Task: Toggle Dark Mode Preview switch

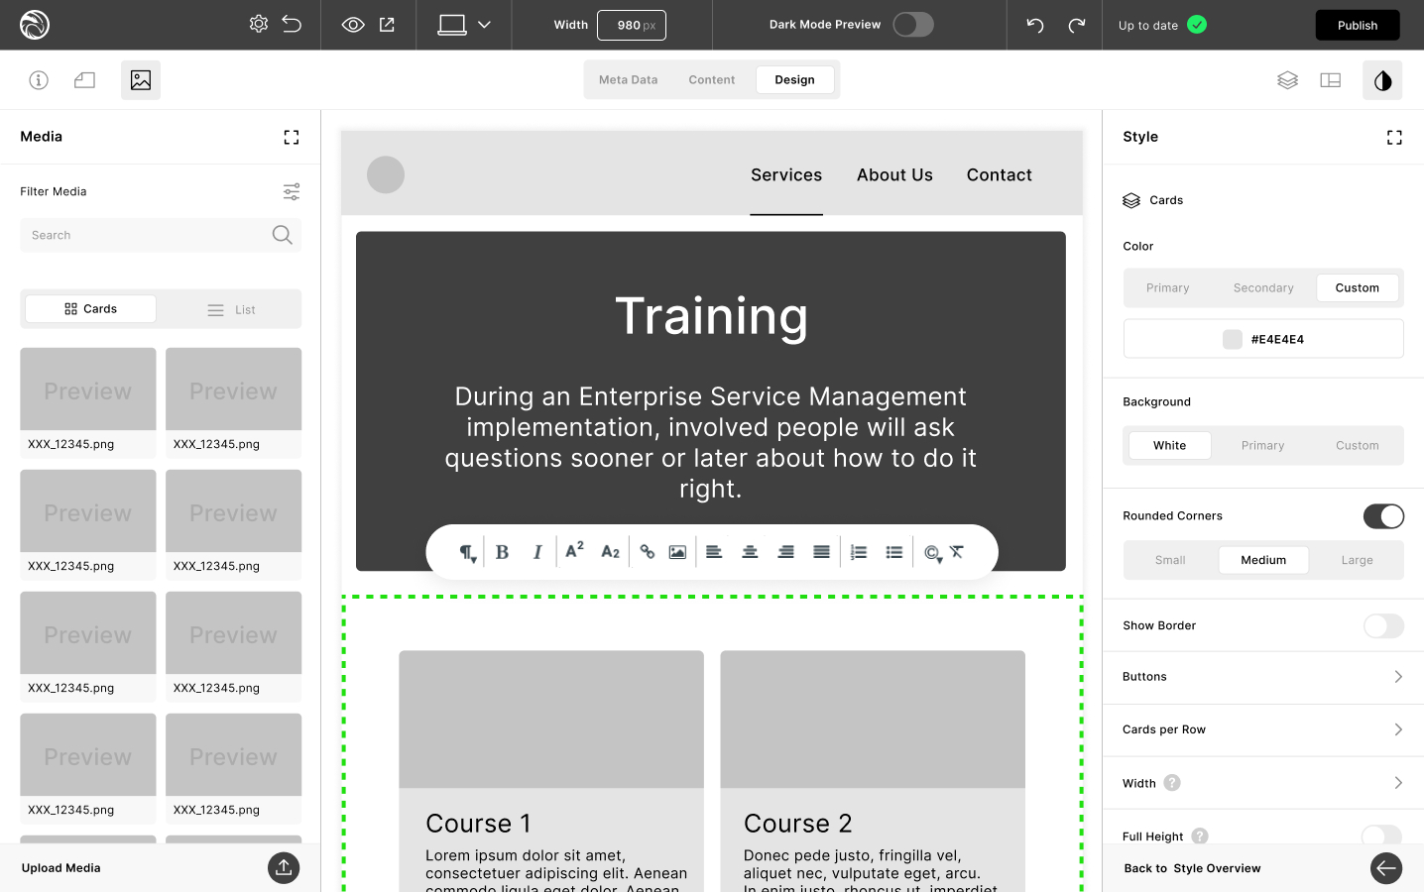Action: (912, 25)
